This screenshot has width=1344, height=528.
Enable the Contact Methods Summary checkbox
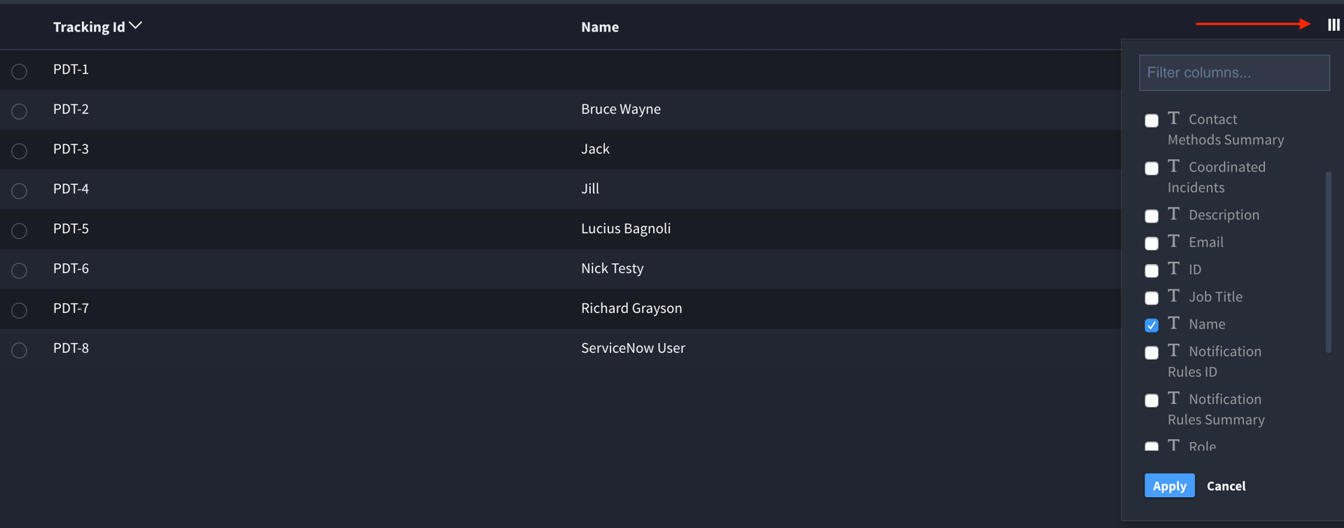coord(1151,120)
